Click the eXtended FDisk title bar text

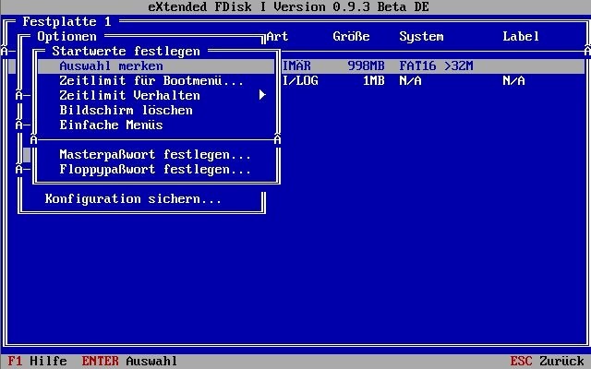click(288, 6)
